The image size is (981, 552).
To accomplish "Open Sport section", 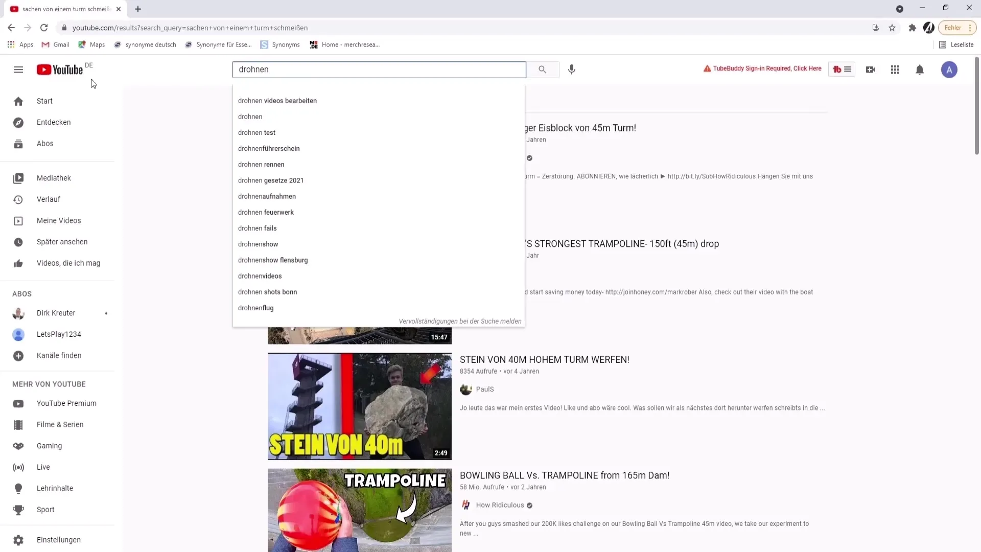I will 57,510.
